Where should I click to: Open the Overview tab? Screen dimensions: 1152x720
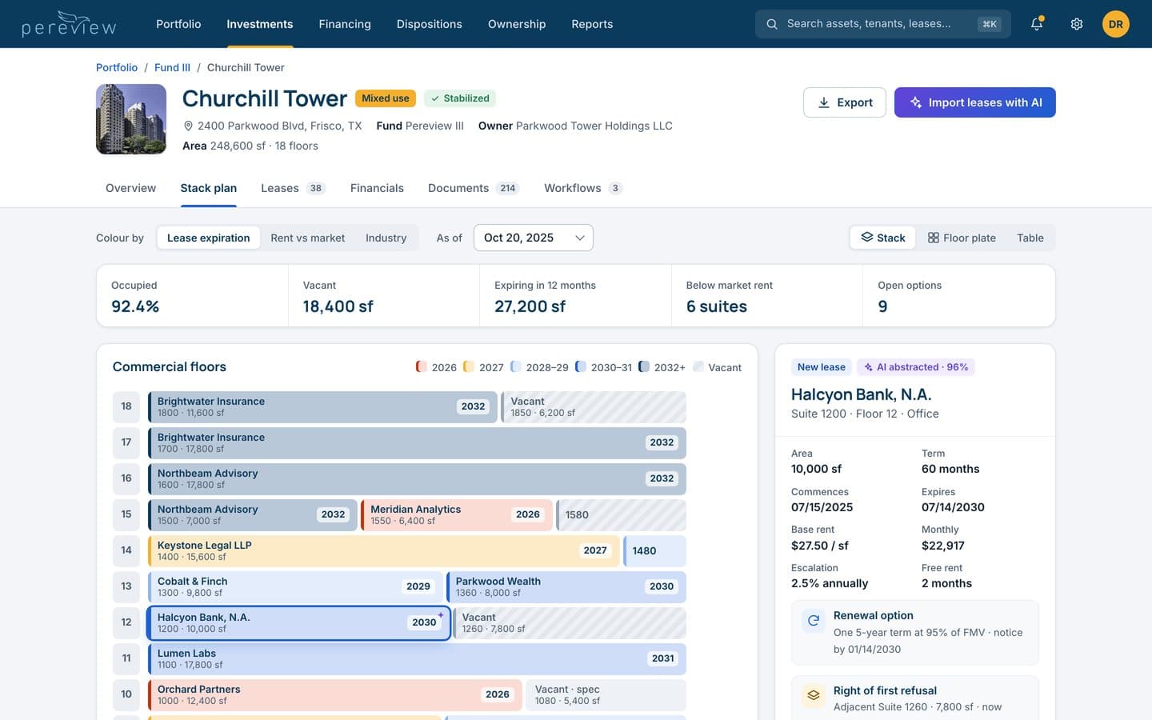[131, 188]
